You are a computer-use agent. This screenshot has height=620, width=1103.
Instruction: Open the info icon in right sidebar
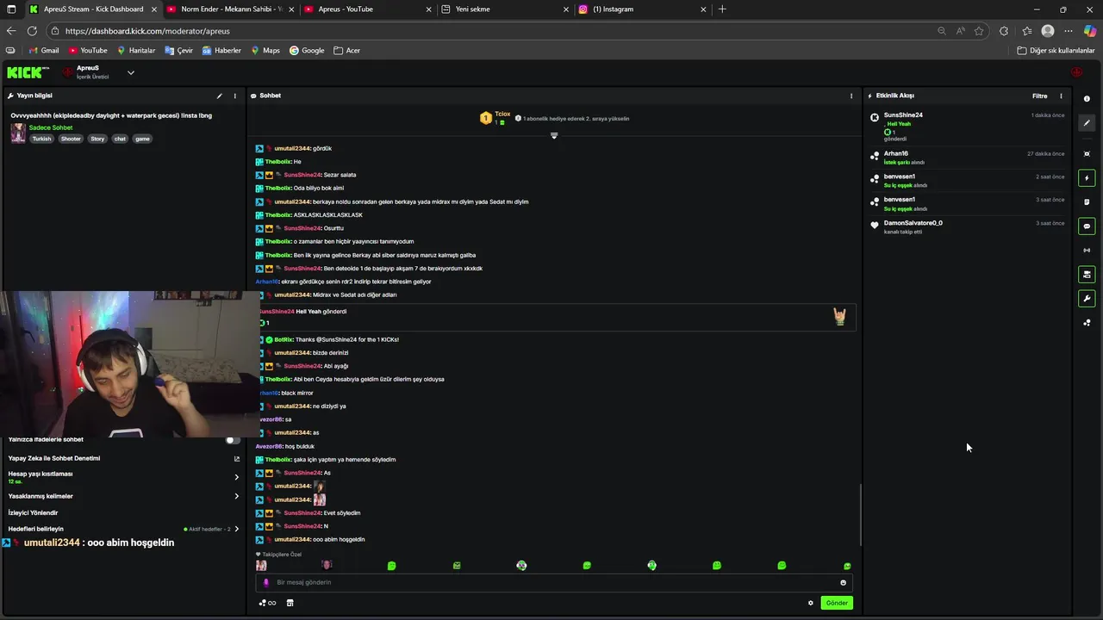(1087, 99)
